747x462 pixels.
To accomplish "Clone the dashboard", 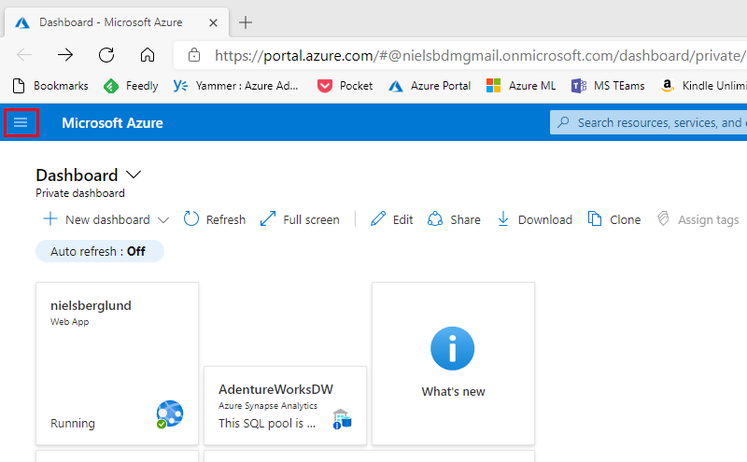I will coord(614,219).
